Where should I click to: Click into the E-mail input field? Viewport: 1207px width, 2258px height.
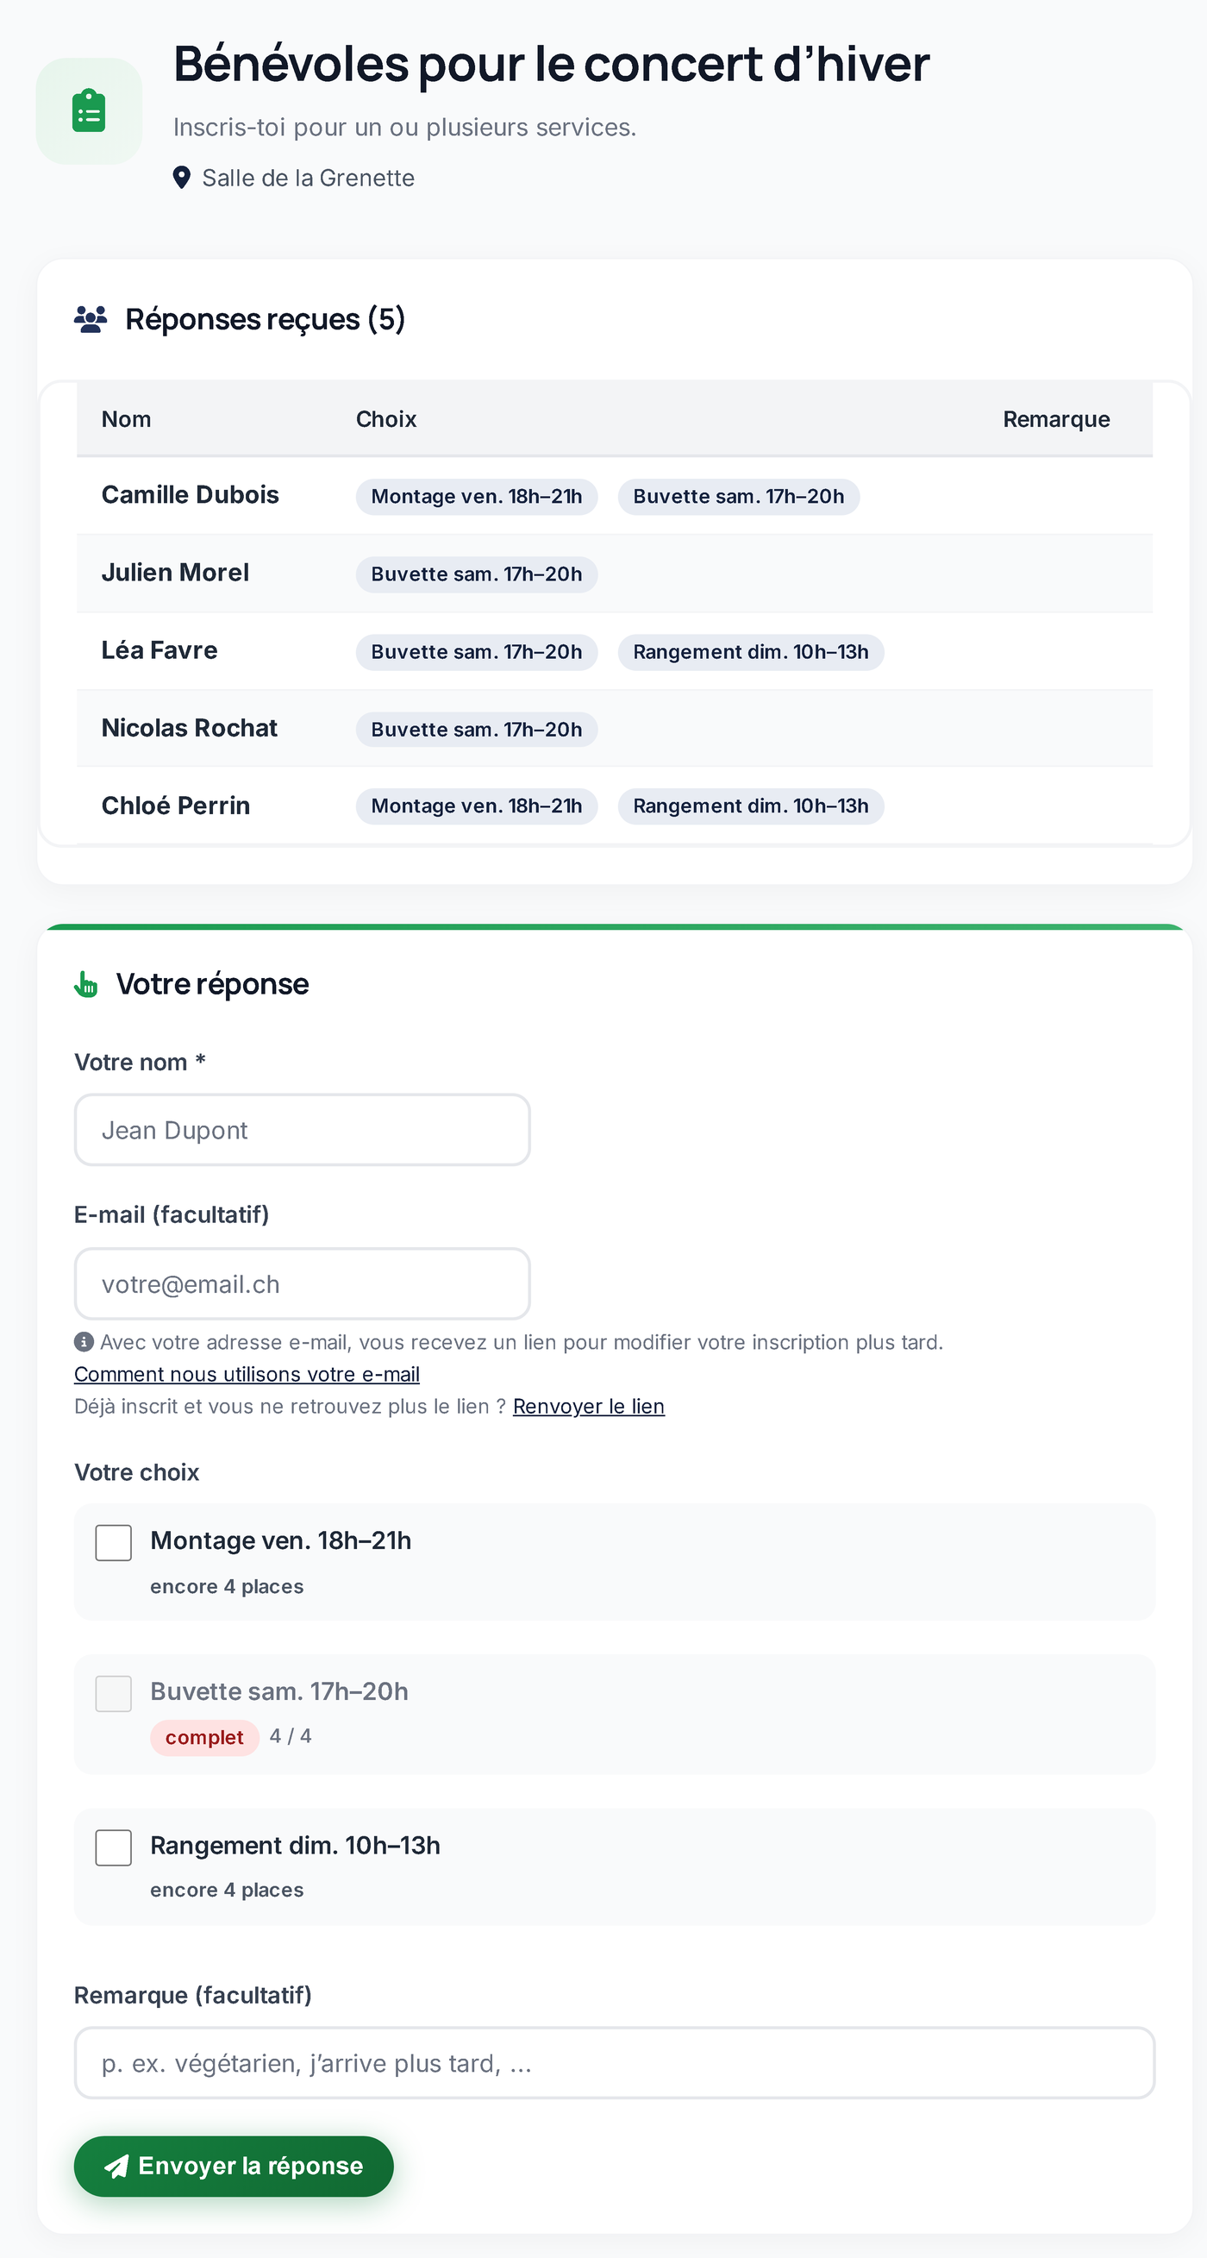[x=303, y=1284]
